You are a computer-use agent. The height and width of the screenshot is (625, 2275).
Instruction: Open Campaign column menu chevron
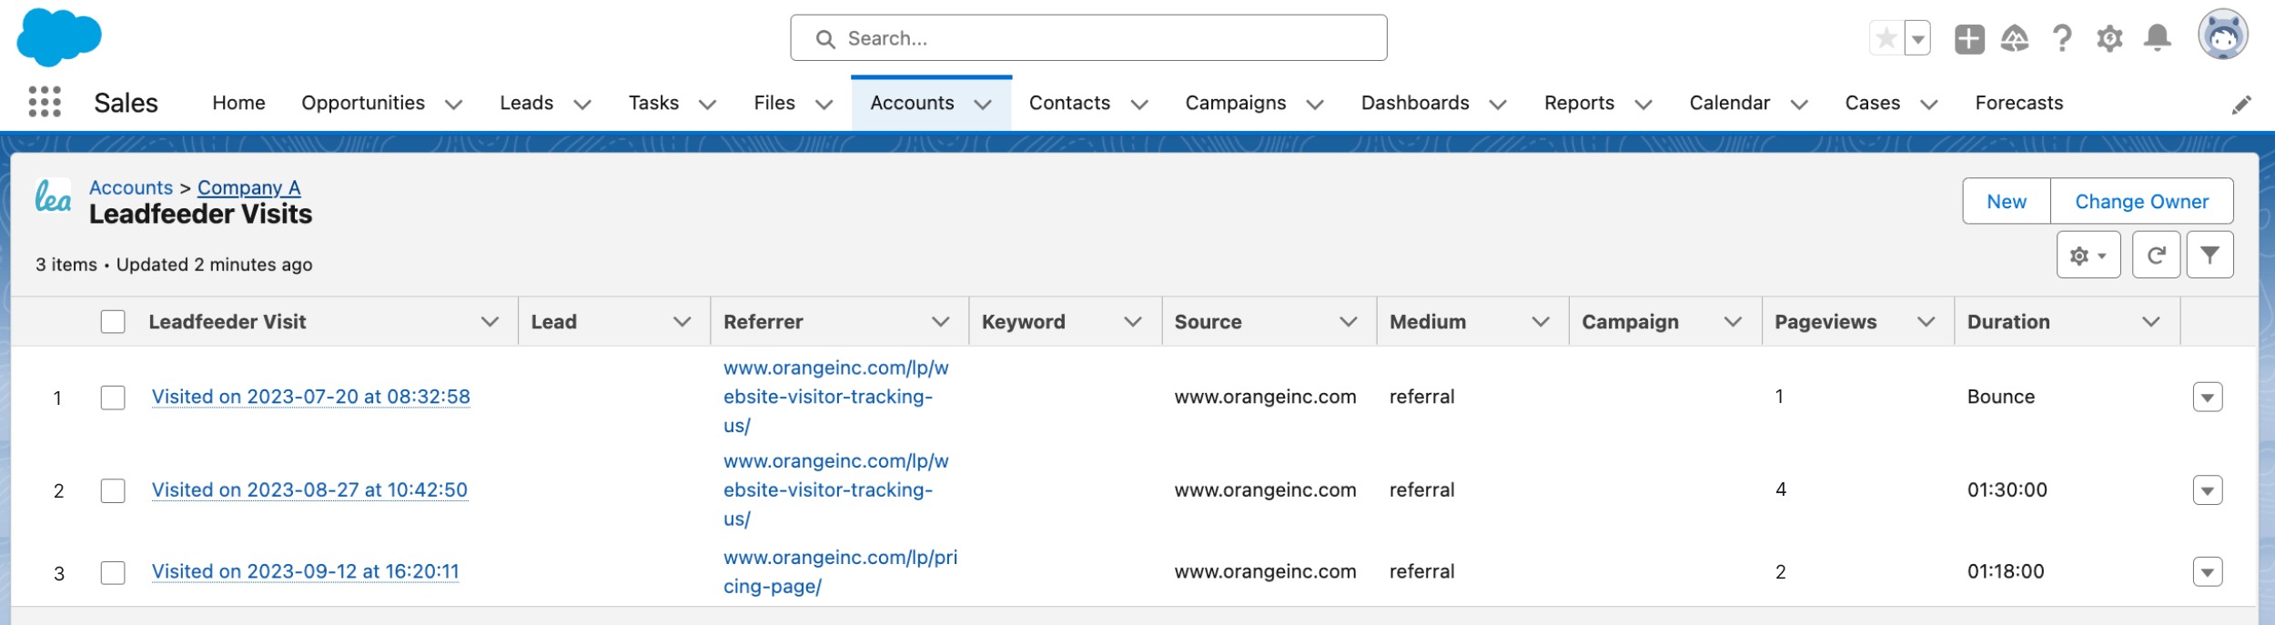pos(1733,322)
